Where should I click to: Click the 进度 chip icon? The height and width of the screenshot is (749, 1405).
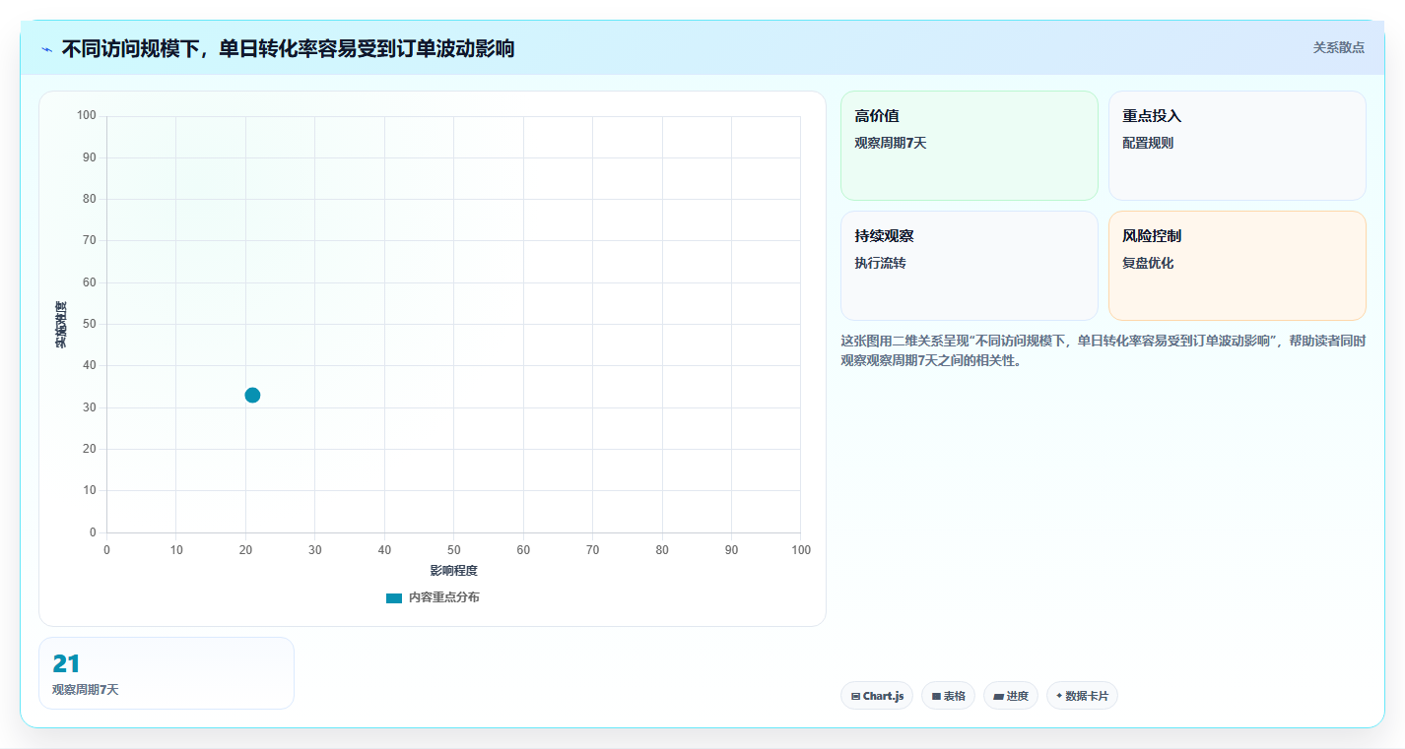[998, 696]
